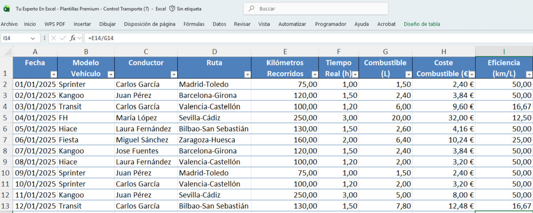This screenshot has height=213, width=533.
Task: Click the Excel logo in title bar
Action: tap(7, 9)
